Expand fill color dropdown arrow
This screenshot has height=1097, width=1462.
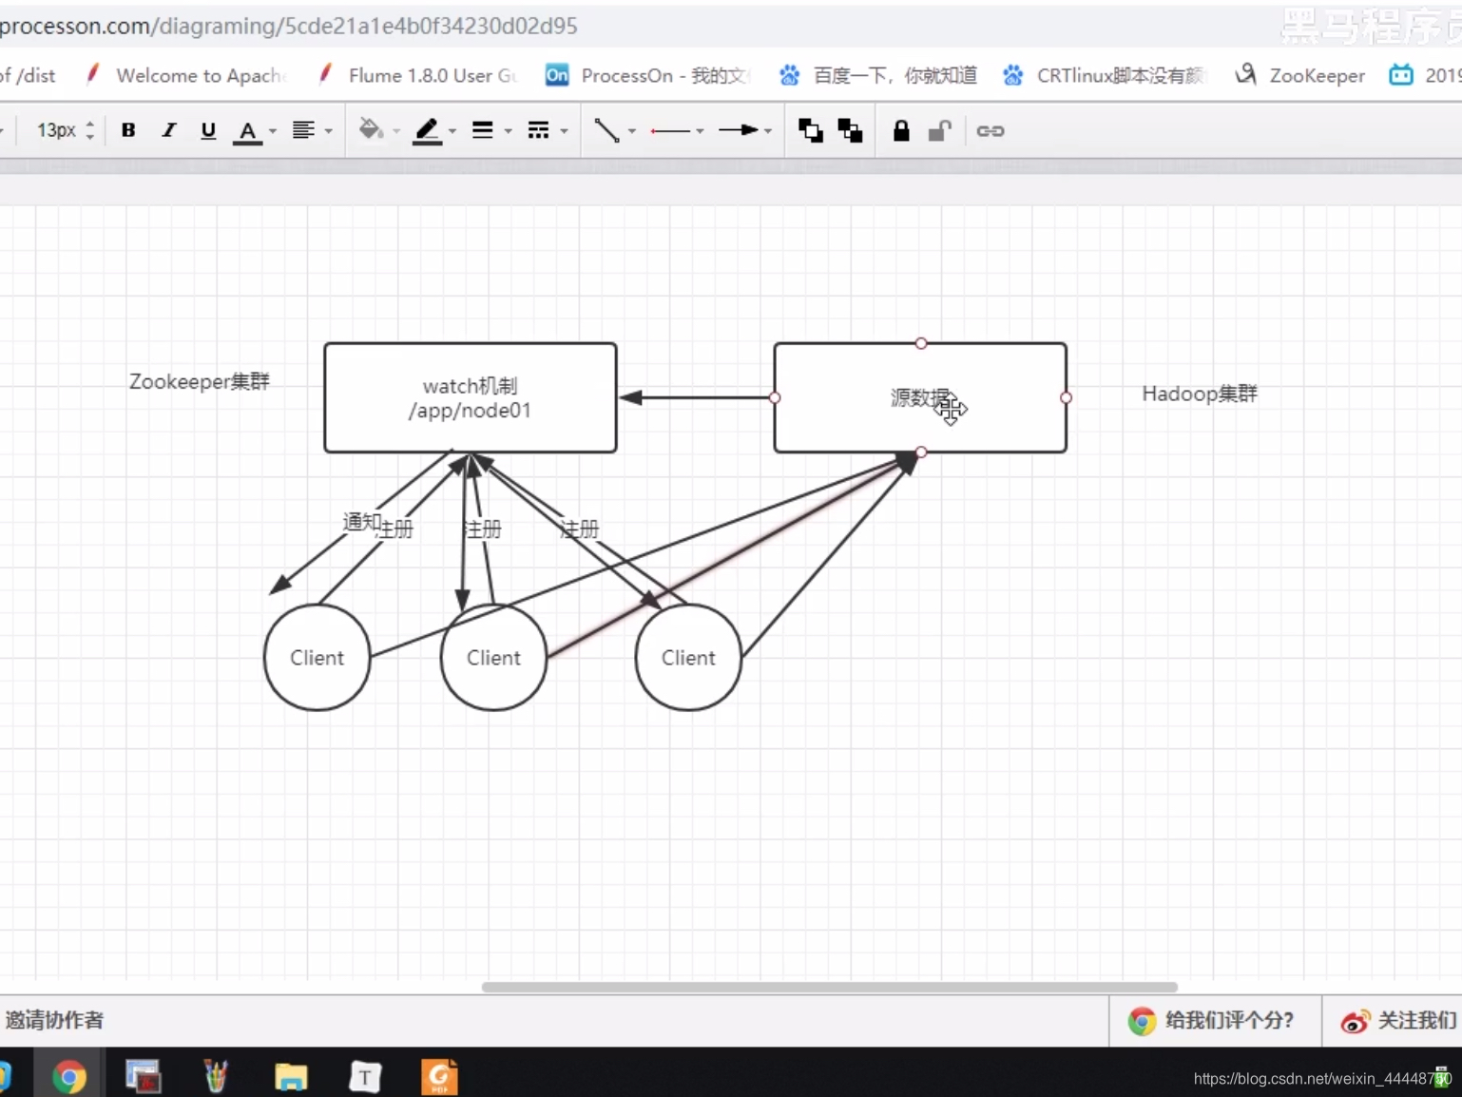pos(396,131)
